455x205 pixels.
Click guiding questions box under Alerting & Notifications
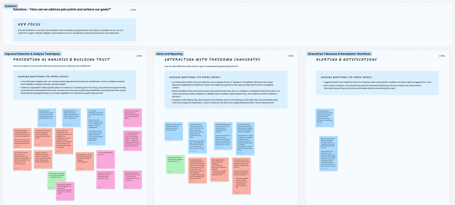point(377,83)
